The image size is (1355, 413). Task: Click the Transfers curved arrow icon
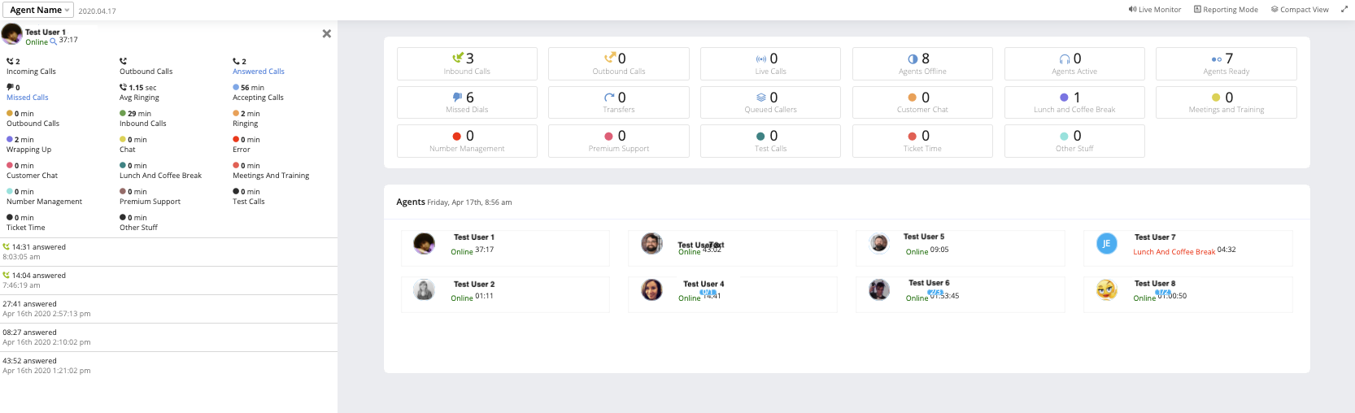(610, 98)
